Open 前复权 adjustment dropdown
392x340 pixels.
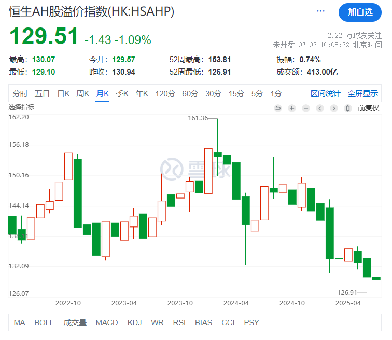368,108
